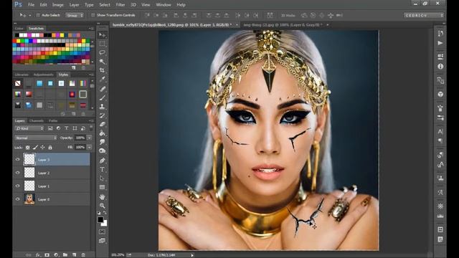Select the Paint Bucket tool
Viewport: 459px width, 258px height.
point(102,133)
